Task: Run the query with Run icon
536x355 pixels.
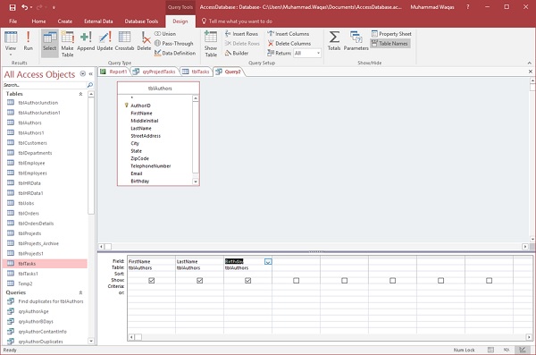Action: [28, 41]
